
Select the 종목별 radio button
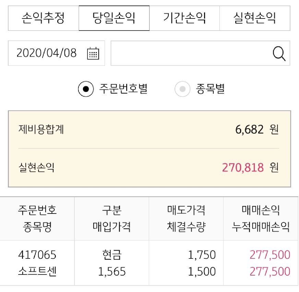pos(182,89)
